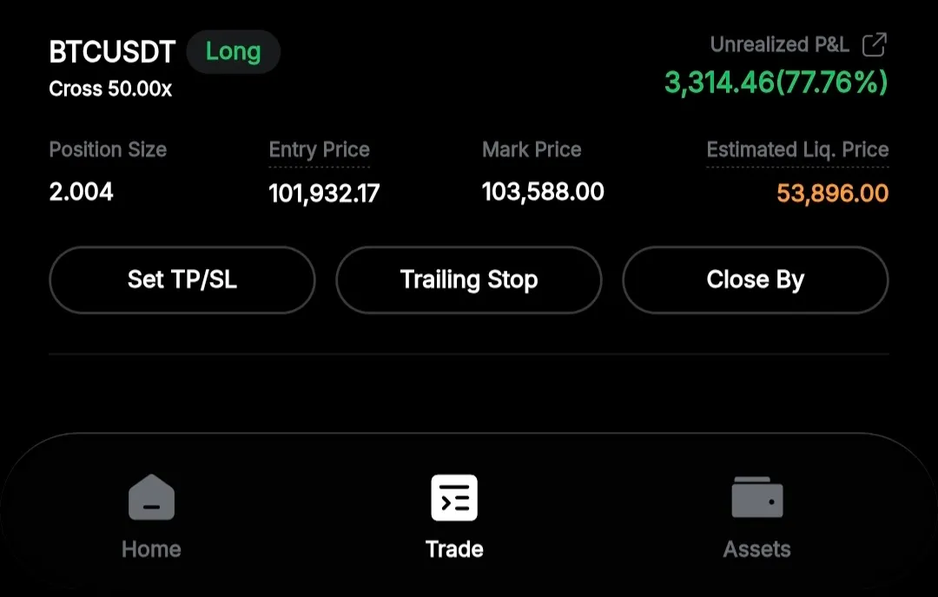Tap the Position Size value 2.004

coord(81,192)
